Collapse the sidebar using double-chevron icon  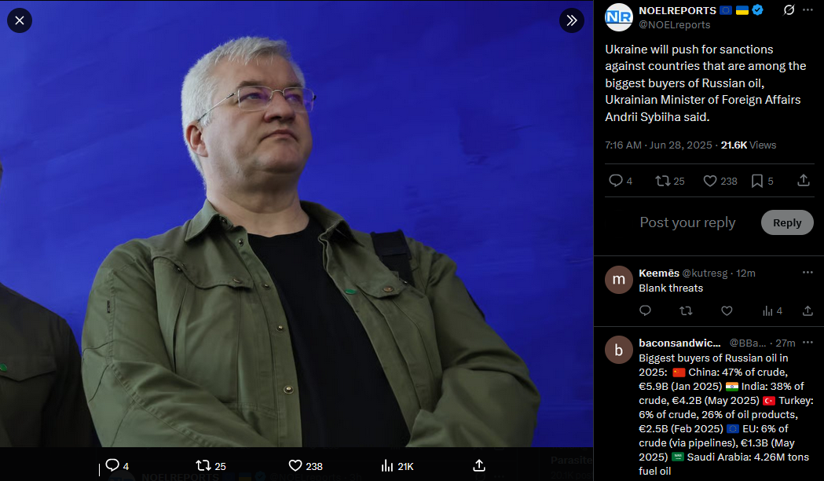click(572, 20)
